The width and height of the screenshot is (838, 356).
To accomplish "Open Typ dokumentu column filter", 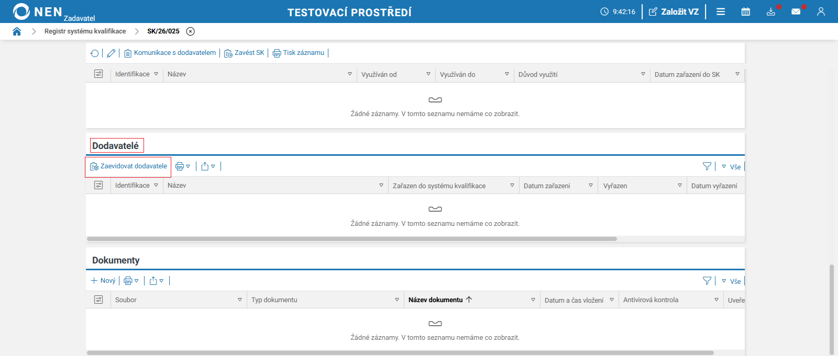I will [x=397, y=300].
